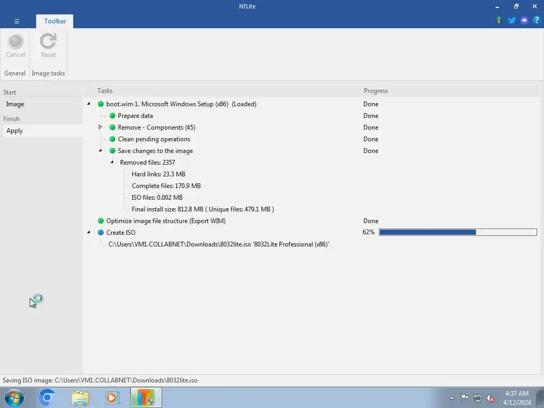Switch to the NTLite taskbar button
The width and height of the screenshot is (544, 408).
click(146, 397)
